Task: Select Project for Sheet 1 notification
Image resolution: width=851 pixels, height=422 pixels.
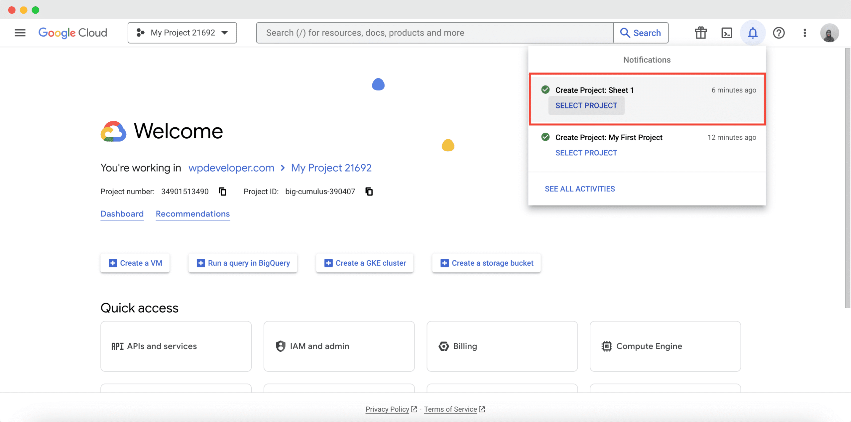Action: click(586, 105)
